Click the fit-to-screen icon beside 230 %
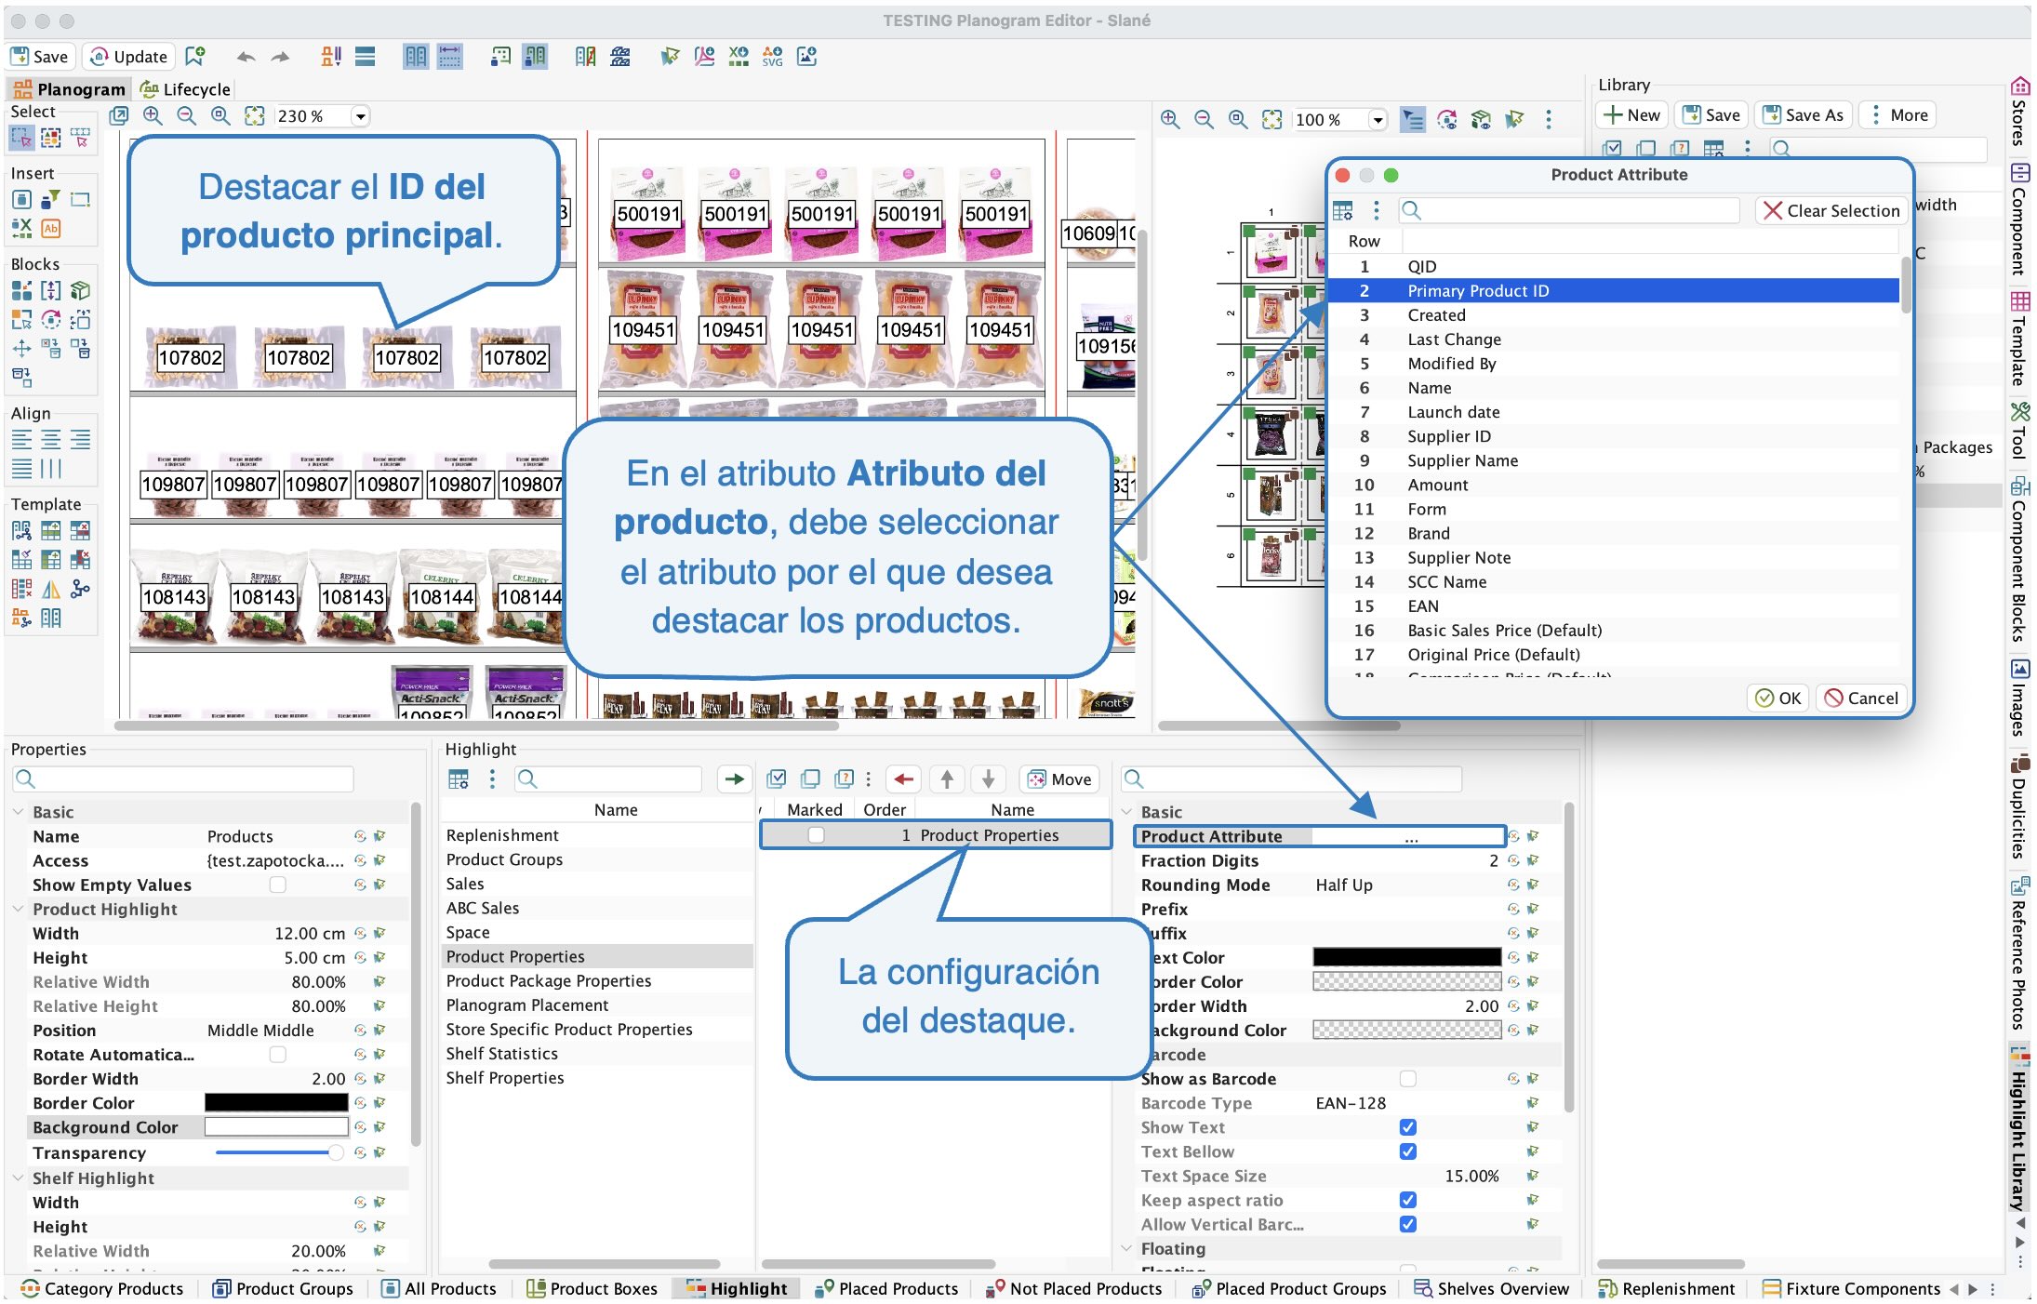The height and width of the screenshot is (1304, 2037). (254, 115)
